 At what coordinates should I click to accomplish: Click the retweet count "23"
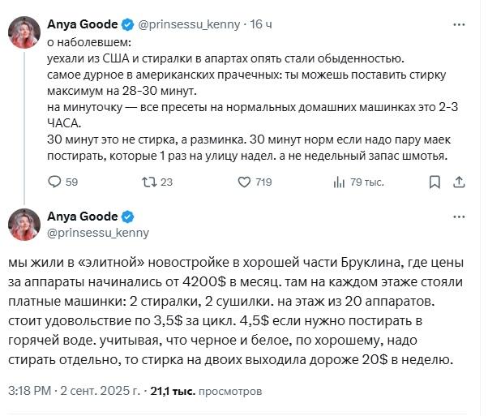[166, 182]
